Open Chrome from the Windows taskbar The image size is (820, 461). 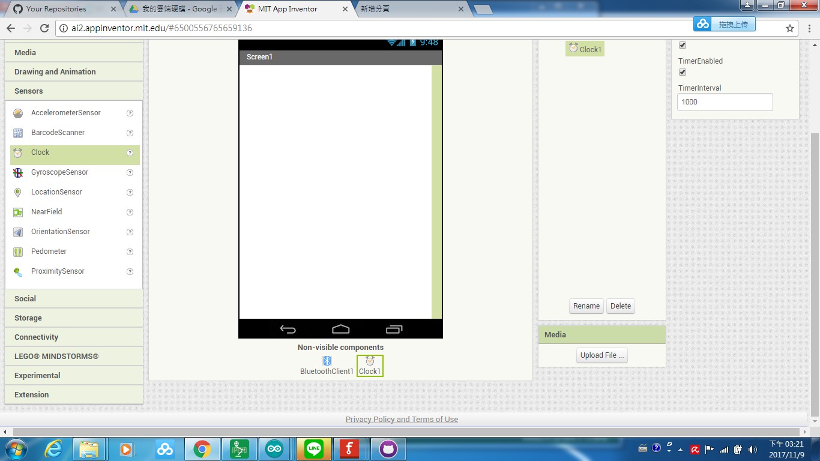coord(202,449)
